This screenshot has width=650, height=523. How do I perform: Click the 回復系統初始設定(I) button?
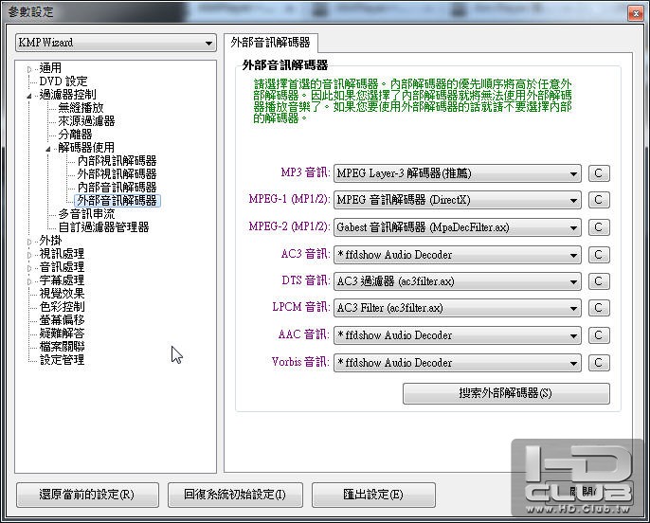[x=235, y=495]
